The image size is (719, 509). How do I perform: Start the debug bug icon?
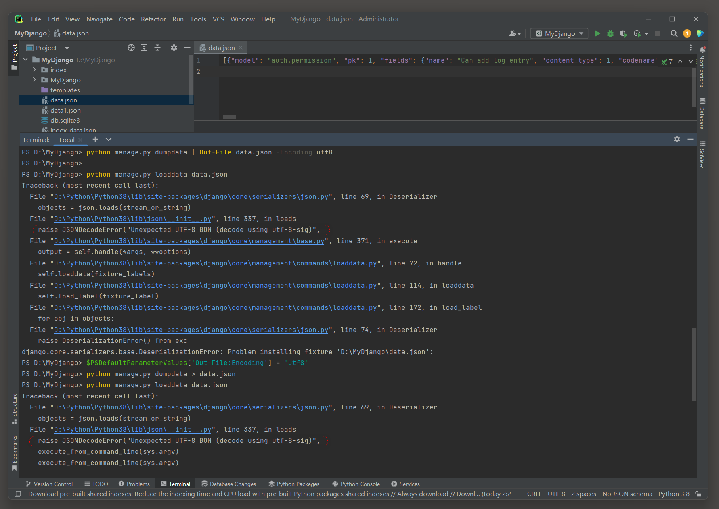(610, 33)
